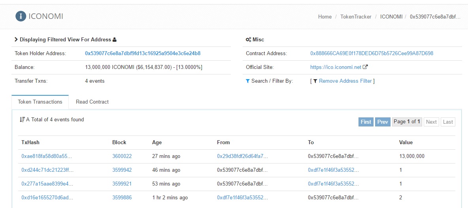Click the To address in block 3600022 row
Viewport: 468px width, 208px height.
[x=333, y=156]
